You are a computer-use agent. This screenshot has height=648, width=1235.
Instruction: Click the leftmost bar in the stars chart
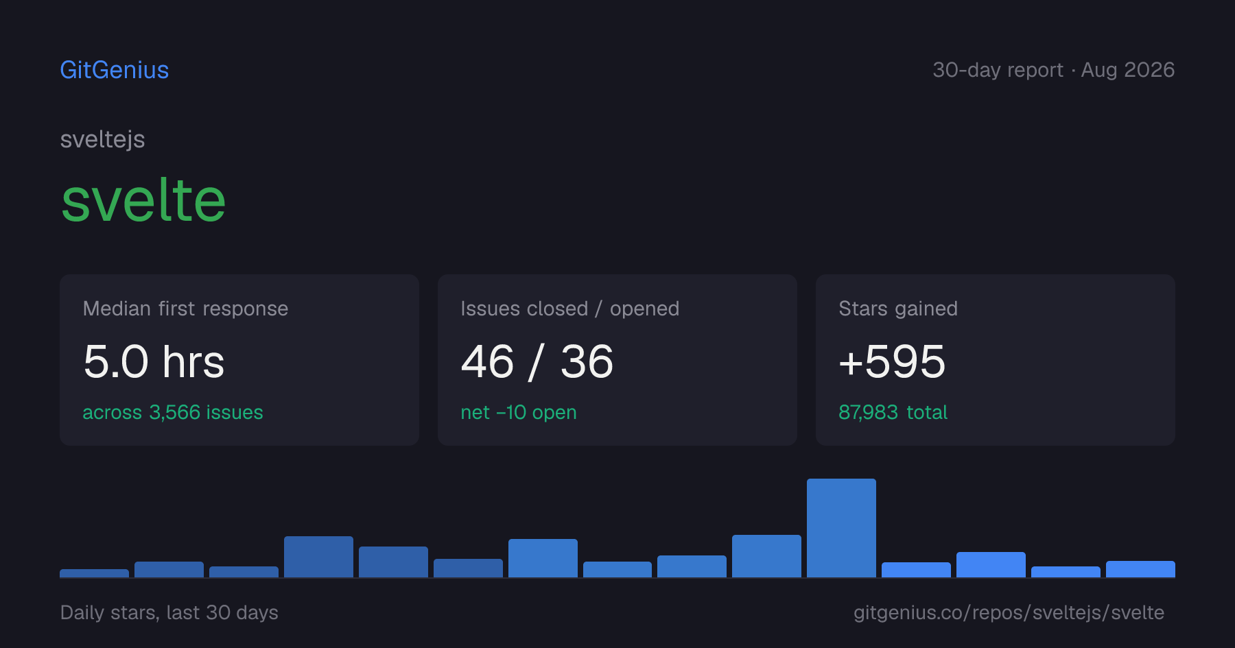(94, 573)
